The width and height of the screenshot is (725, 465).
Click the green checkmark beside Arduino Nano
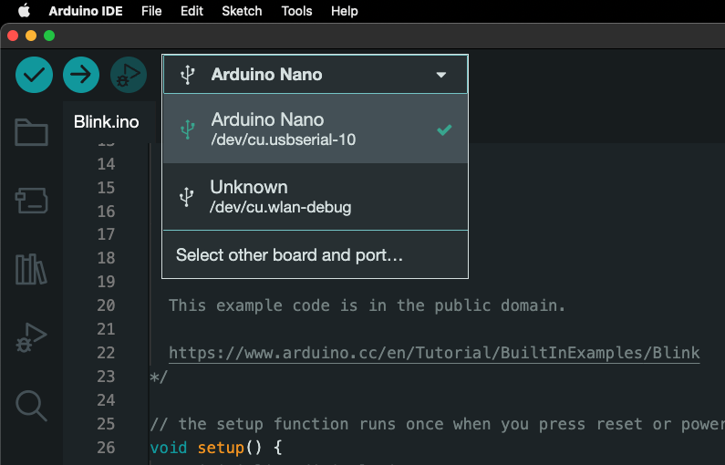tap(444, 129)
